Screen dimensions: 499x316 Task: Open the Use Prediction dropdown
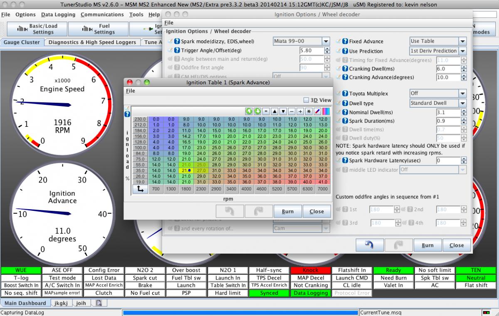[x=462, y=51]
